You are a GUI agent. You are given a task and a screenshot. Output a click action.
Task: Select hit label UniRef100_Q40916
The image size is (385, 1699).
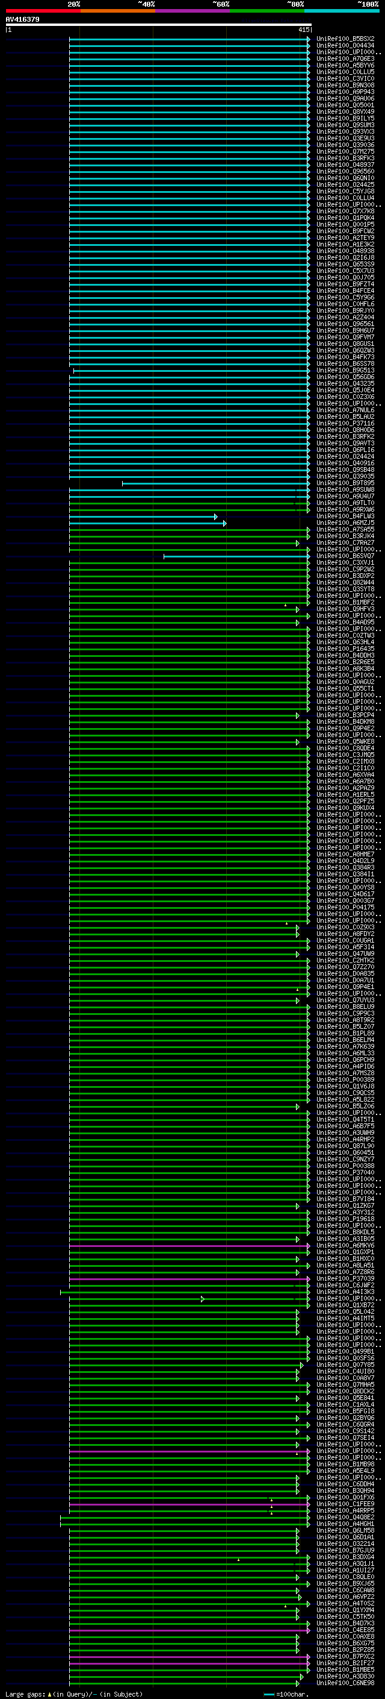345,463
